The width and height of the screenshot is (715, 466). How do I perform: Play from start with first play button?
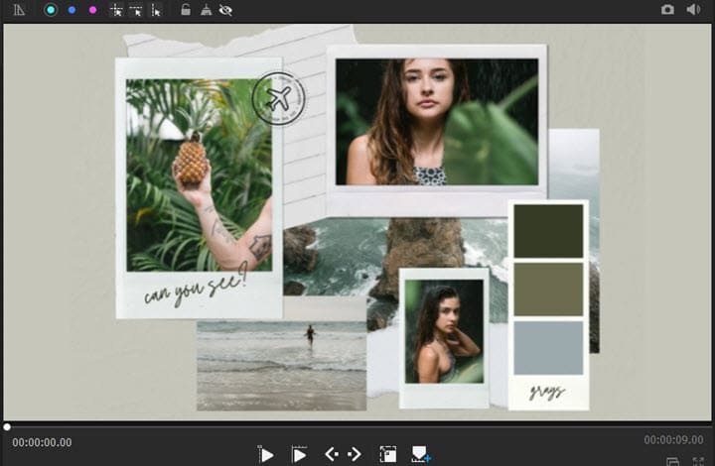pos(265,454)
